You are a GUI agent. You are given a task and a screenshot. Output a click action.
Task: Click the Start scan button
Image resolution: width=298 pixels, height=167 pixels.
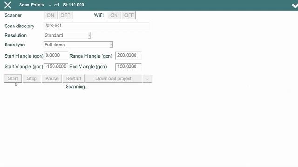(13, 78)
